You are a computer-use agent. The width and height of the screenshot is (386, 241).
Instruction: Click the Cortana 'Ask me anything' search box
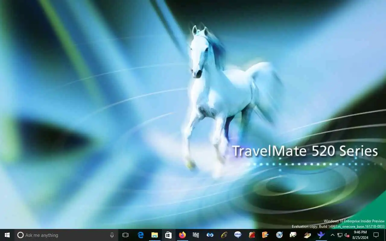tap(66, 235)
